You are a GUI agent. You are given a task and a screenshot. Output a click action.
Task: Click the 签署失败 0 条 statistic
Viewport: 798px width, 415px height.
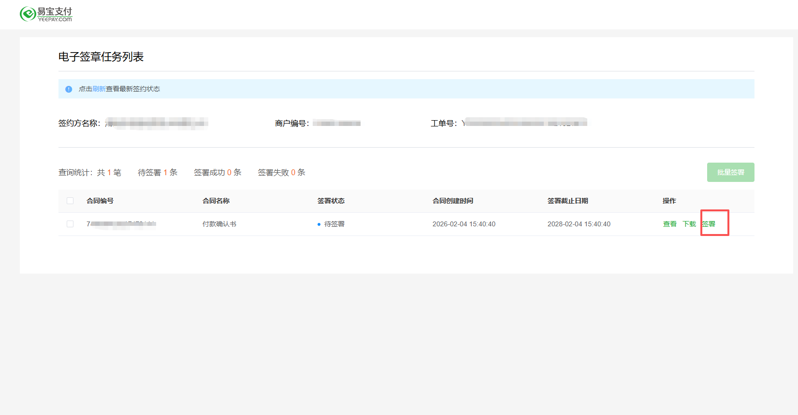[x=281, y=172]
